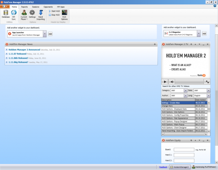Launch HM Sync

(x=14, y=15)
